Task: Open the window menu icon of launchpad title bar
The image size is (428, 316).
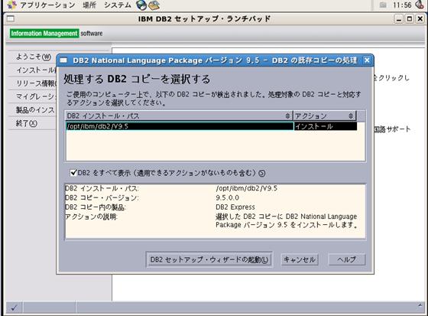Action: click(x=11, y=19)
